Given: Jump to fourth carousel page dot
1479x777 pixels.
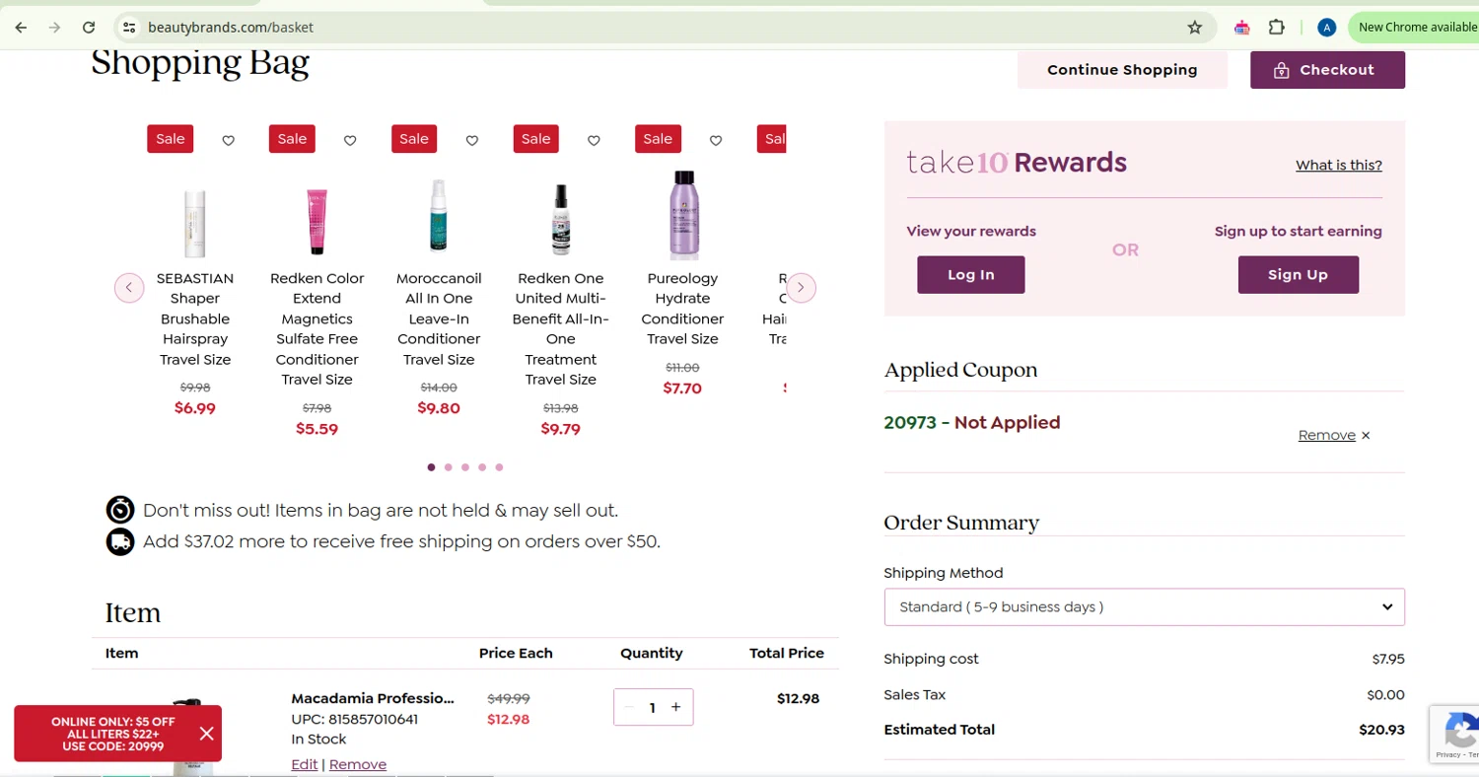Looking at the screenshot, I should click(x=482, y=467).
